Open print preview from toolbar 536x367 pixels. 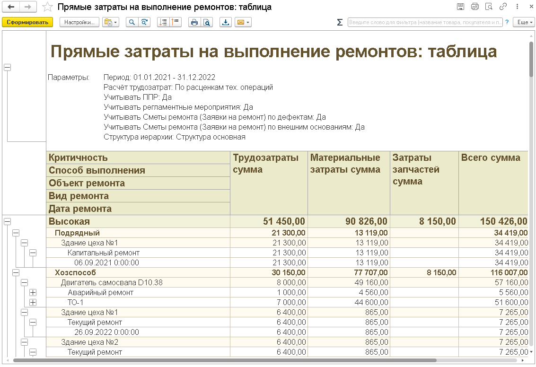pos(207,22)
